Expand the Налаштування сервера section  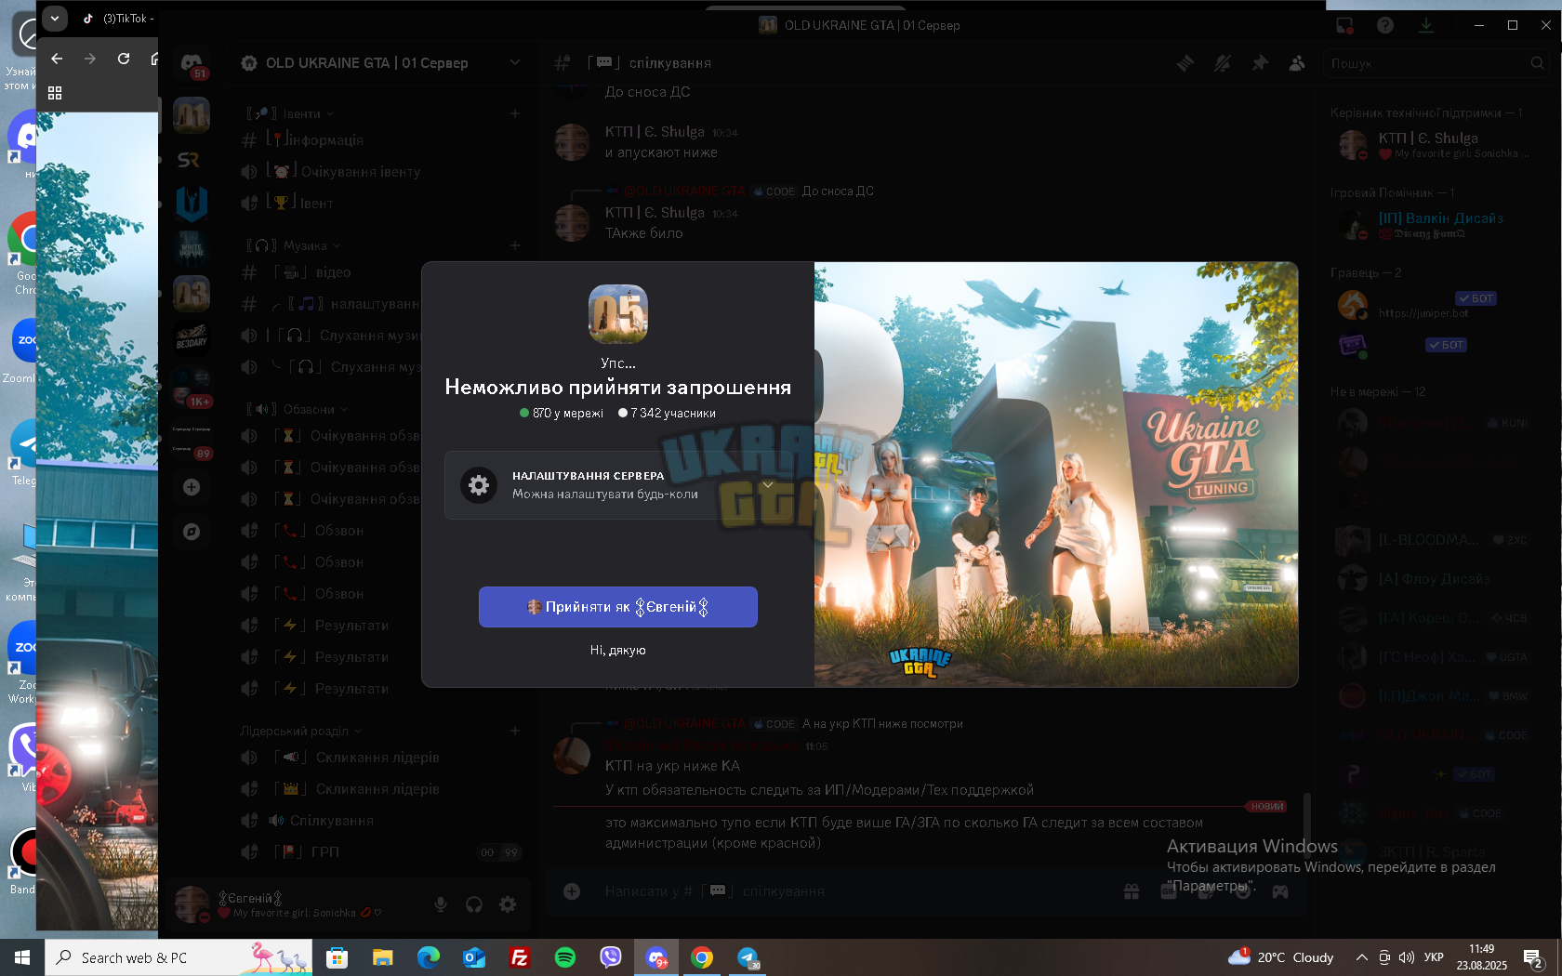tap(618, 485)
